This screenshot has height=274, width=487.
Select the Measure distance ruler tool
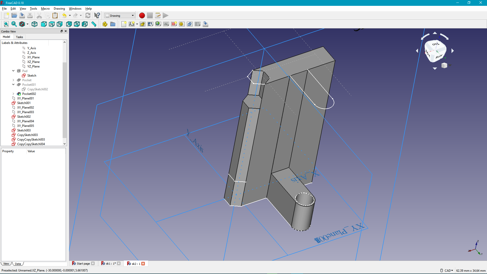click(x=94, y=24)
